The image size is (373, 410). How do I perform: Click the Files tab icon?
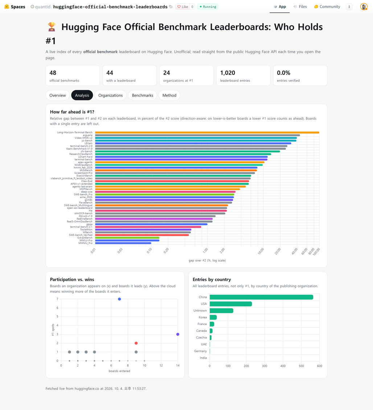coord(295,7)
